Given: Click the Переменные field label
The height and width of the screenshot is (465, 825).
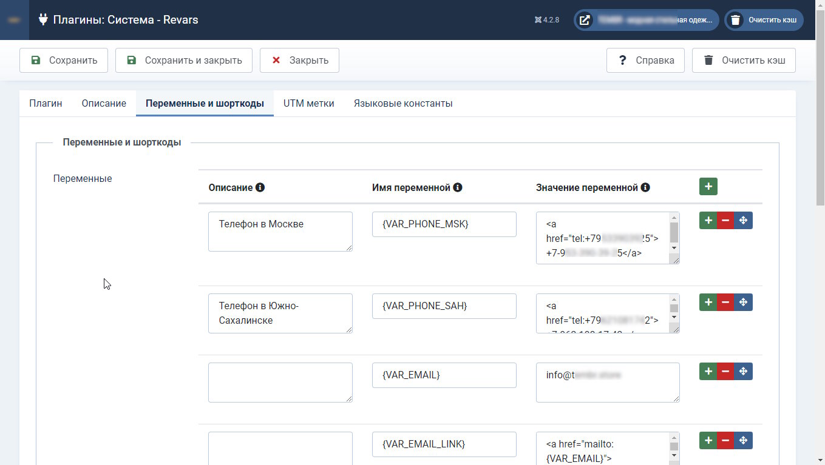Looking at the screenshot, I should (x=83, y=179).
